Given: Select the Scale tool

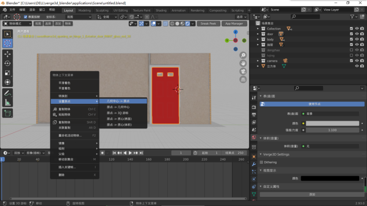Looking at the screenshot, I should (7, 73).
